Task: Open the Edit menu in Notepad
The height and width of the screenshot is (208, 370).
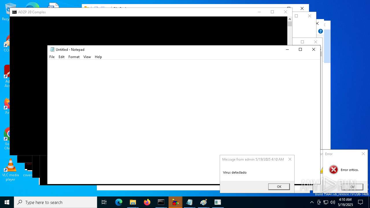Action: point(62,57)
